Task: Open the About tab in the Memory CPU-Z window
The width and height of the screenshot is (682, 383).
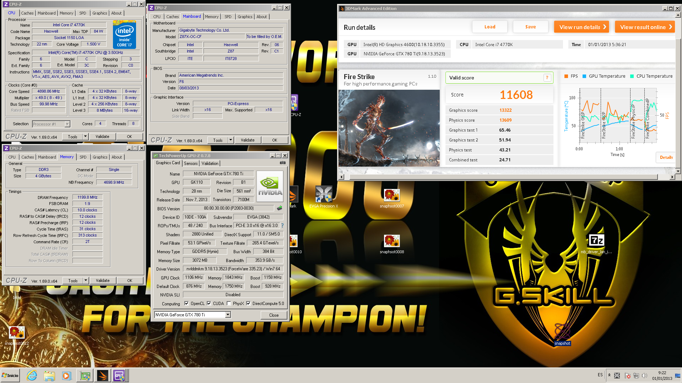Action: pos(117,157)
